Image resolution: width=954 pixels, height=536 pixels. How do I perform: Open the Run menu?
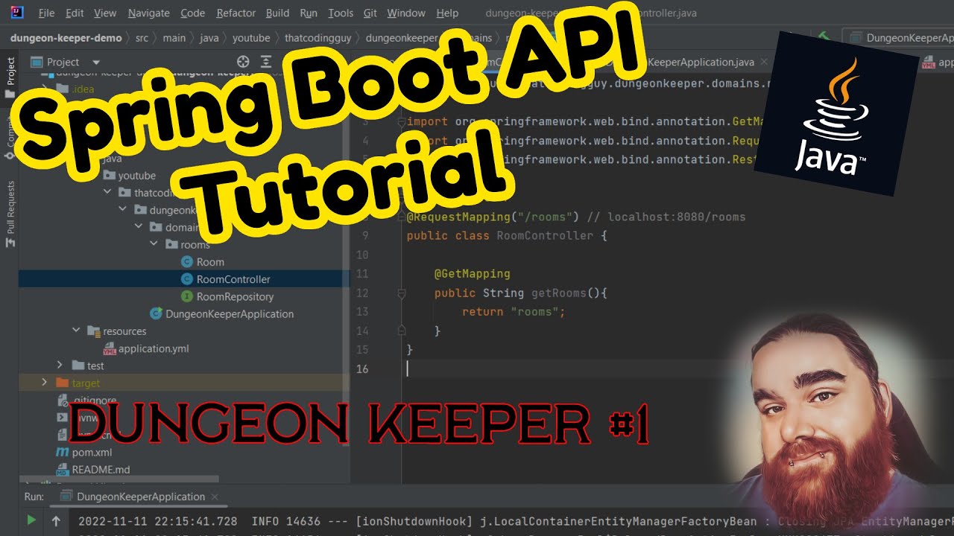tap(309, 13)
